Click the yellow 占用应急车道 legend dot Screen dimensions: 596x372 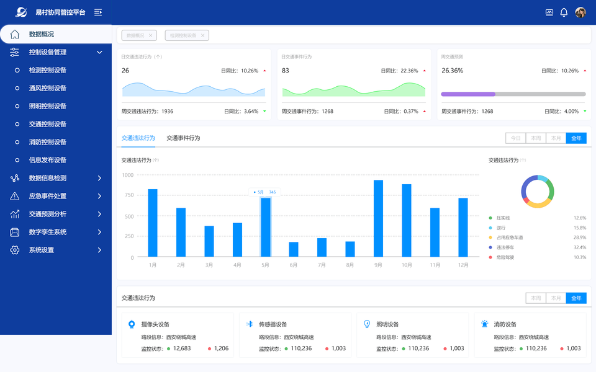pyautogui.click(x=490, y=237)
